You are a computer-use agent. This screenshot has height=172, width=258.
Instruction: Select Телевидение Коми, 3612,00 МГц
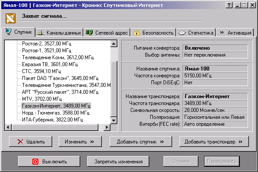pos(58,57)
